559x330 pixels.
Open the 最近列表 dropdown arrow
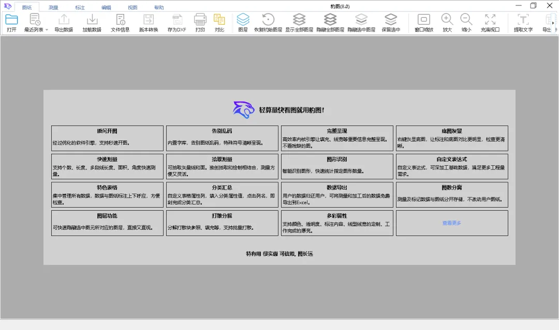(x=47, y=30)
